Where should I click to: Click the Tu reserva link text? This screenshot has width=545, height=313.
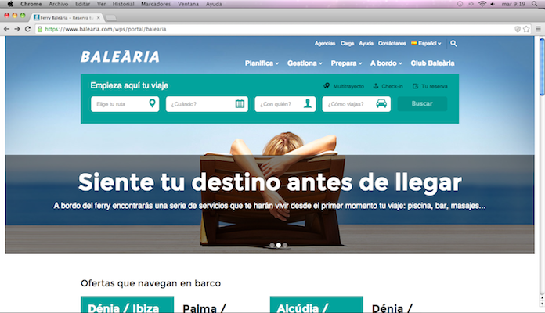pos(435,86)
